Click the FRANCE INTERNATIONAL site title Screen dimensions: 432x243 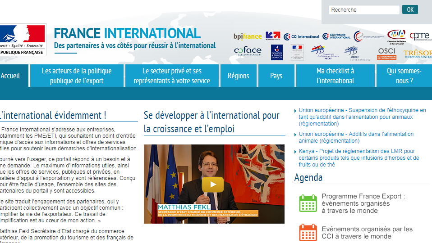click(x=127, y=33)
